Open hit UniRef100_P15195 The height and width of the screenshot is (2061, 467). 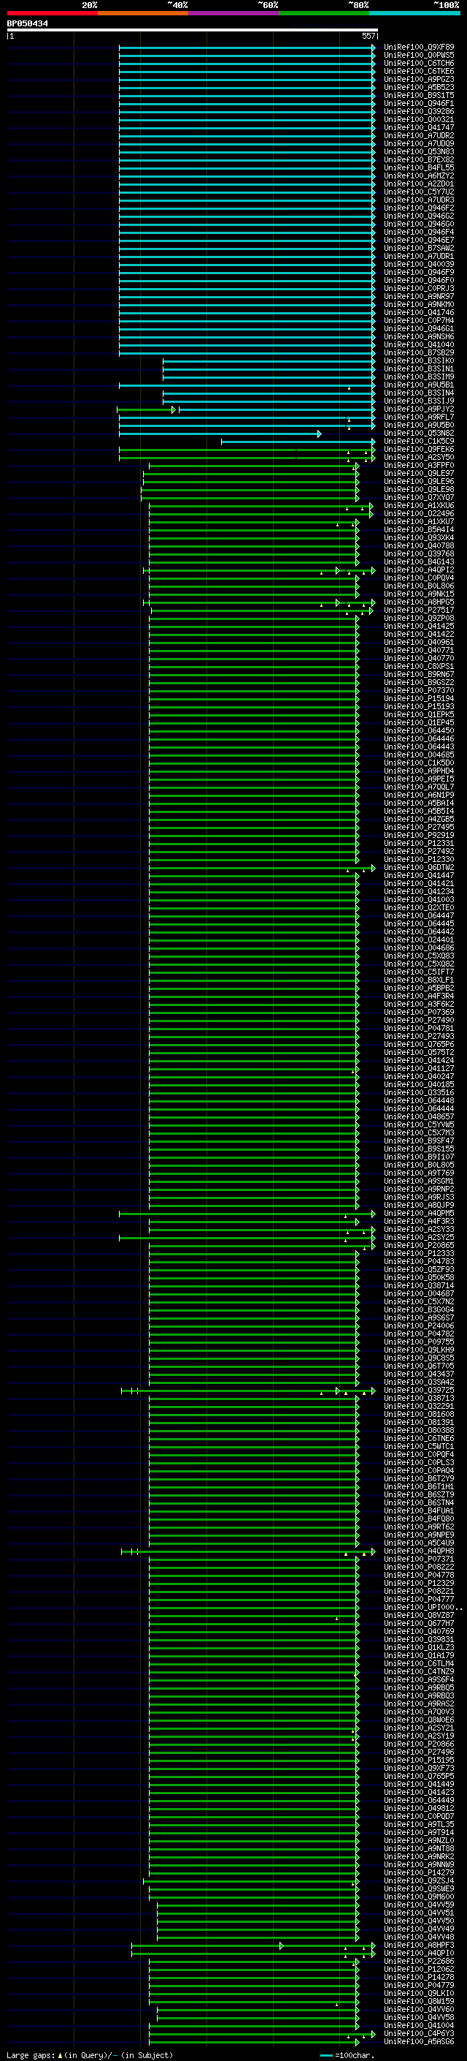point(419,1759)
